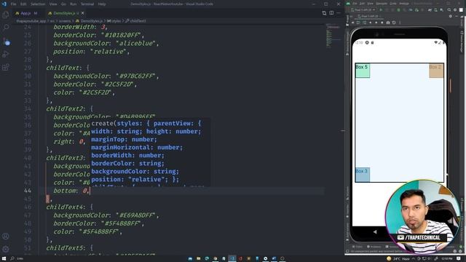The width and height of the screenshot is (466, 262).
Task: Open the VS Code View menu
Action: 53,4
